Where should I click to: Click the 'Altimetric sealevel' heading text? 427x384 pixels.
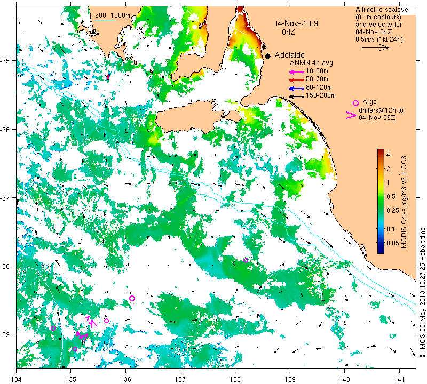point(382,10)
